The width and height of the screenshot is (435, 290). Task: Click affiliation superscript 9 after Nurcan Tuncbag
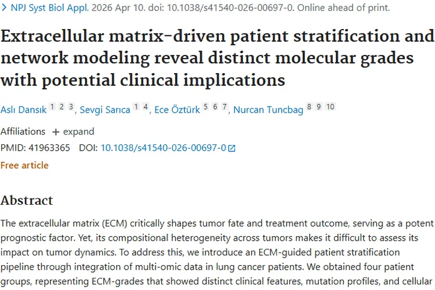pyautogui.click(x=319, y=107)
